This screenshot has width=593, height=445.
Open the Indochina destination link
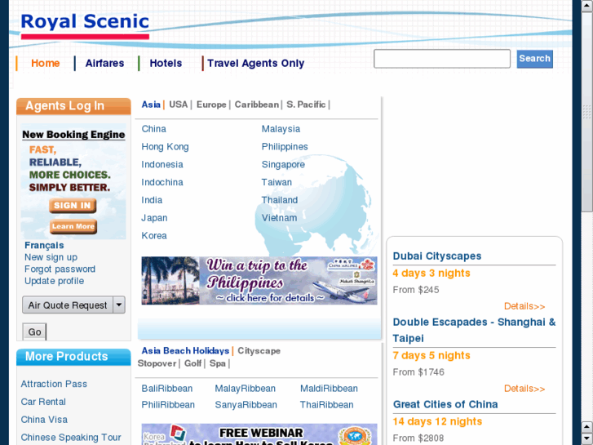click(x=162, y=182)
